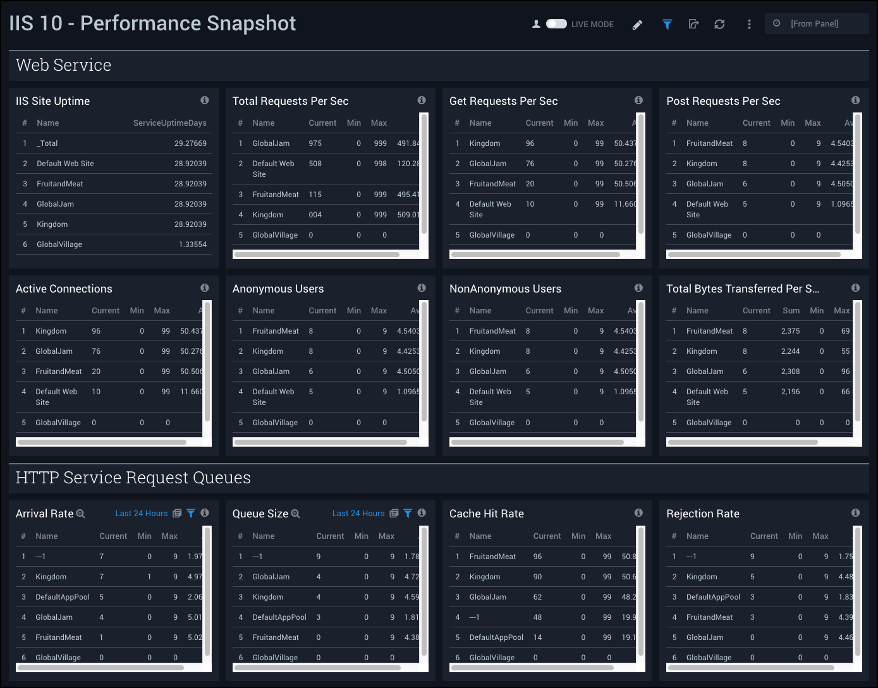This screenshot has height=688, width=878.
Task: Click the HTTP Service Request Queues heading
Action: (133, 478)
